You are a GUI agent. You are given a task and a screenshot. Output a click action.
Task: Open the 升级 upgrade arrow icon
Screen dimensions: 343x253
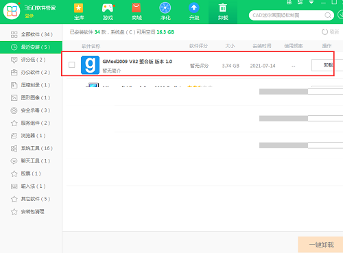coord(194,8)
